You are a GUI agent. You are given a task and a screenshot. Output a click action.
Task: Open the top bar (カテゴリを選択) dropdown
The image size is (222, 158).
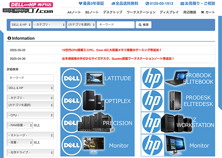pyautogui.click(x=81, y=25)
